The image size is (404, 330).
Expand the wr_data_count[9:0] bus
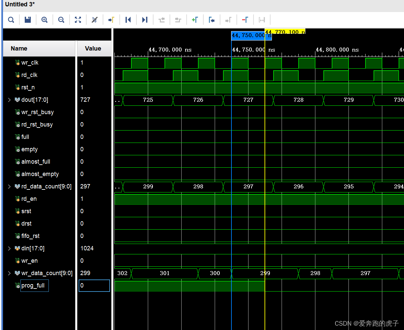coord(9,273)
